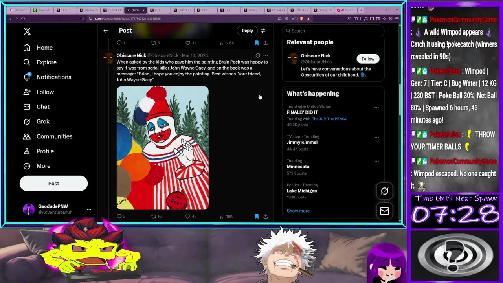Viewport: 503px width, 283px height.
Task: Click the X logo in sidebar
Action: point(27,31)
